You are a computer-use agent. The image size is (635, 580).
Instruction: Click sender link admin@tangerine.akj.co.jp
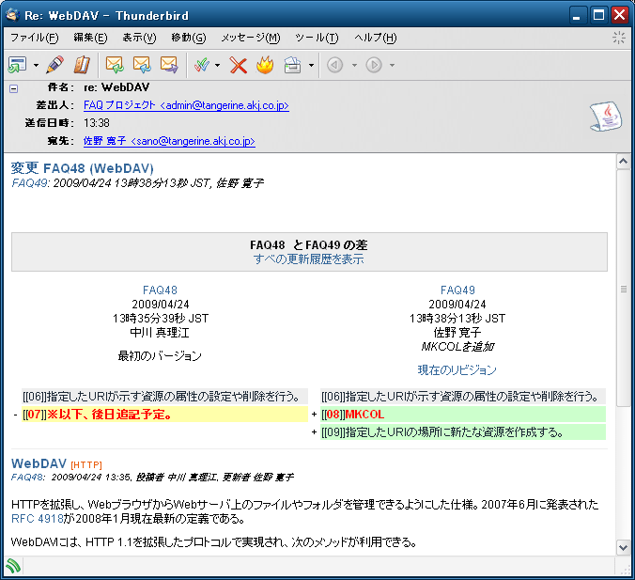point(186,105)
